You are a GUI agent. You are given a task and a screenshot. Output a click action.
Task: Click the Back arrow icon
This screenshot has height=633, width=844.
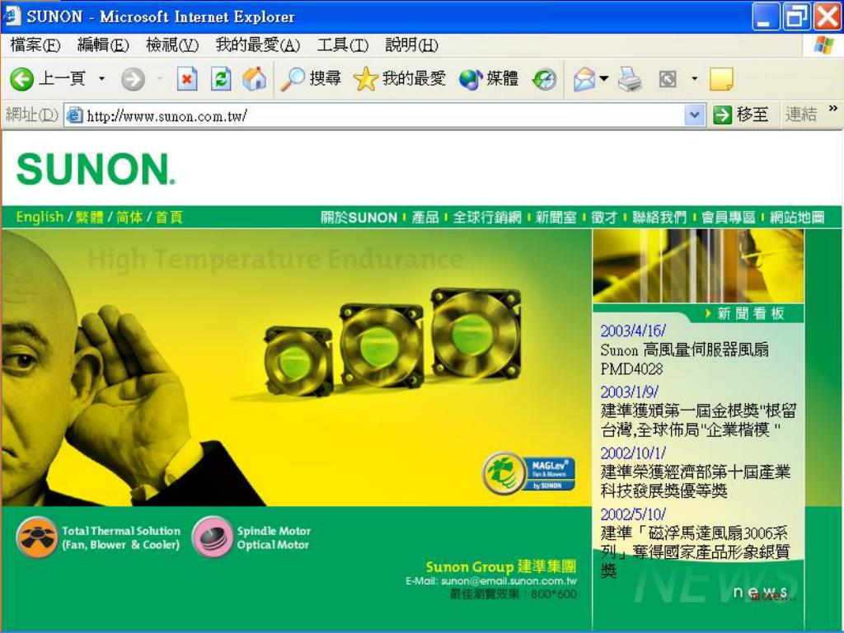[21, 80]
